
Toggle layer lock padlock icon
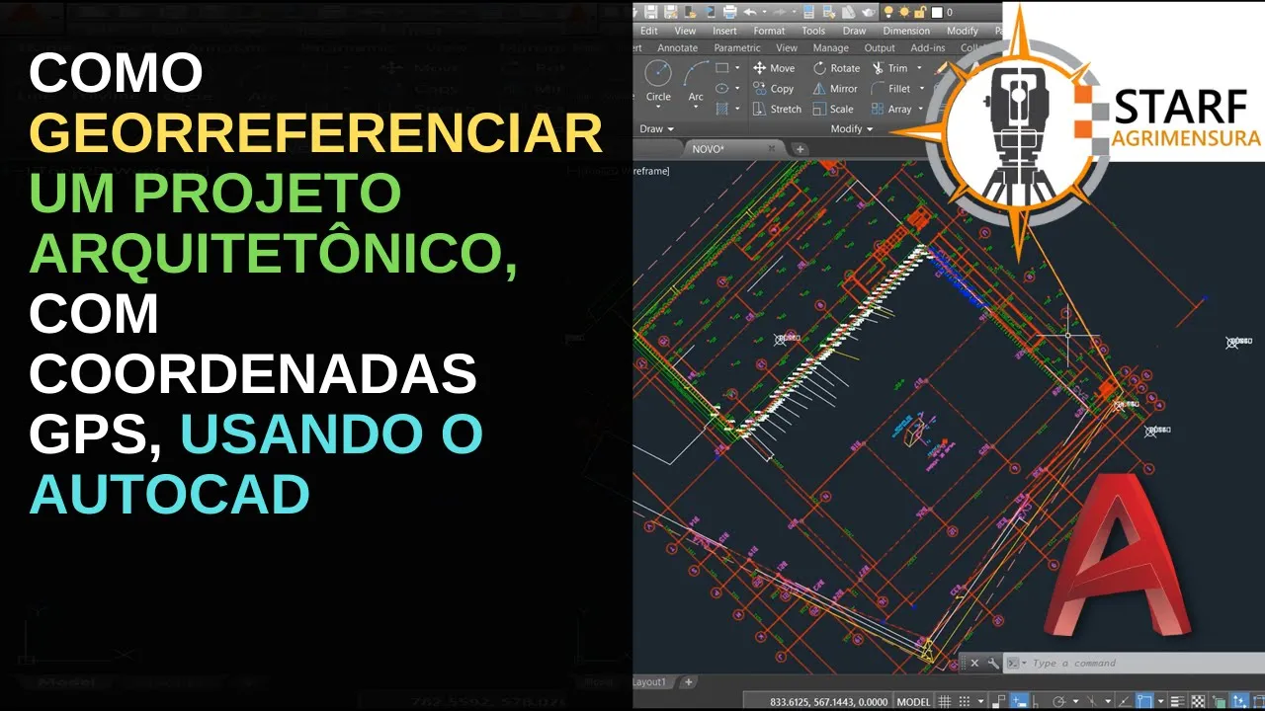point(920,12)
